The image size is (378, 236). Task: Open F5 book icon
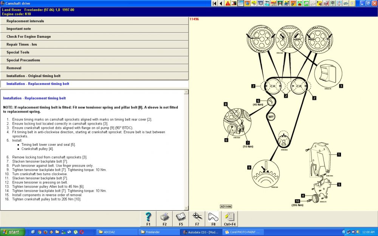coord(181,219)
